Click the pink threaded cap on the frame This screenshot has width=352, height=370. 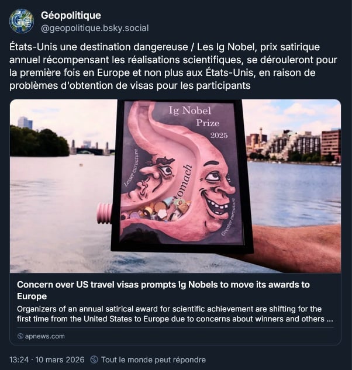104,213
